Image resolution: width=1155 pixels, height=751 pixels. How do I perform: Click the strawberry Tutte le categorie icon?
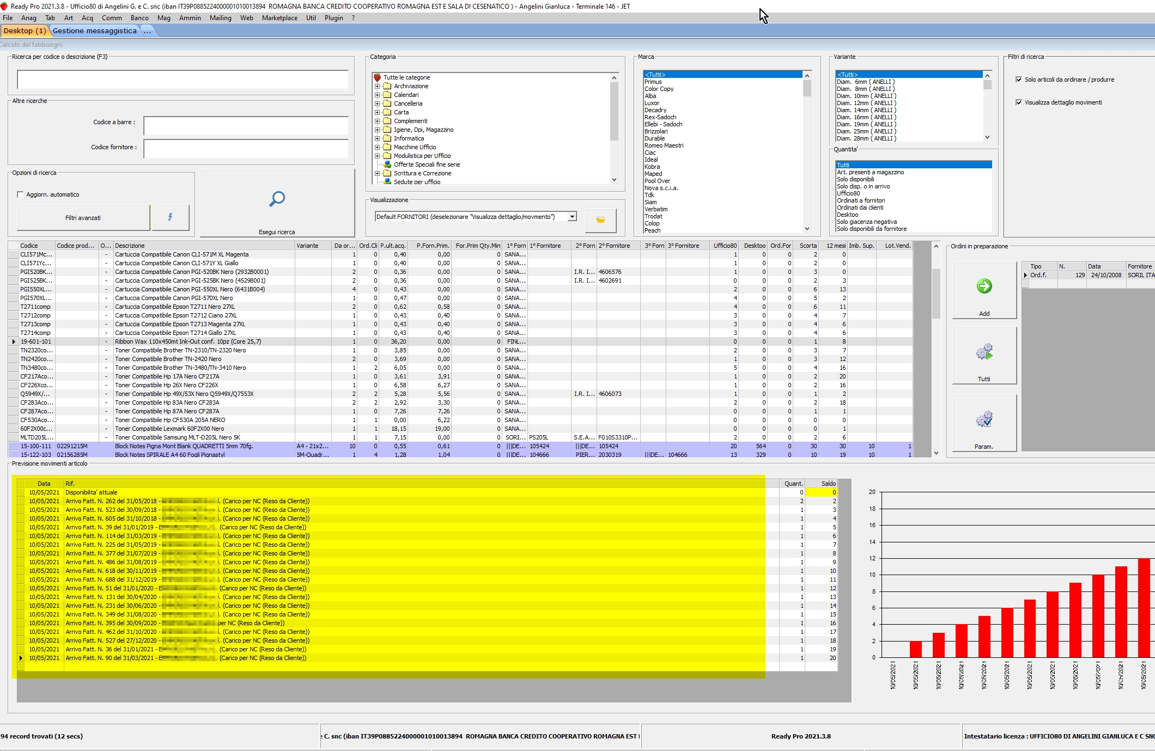point(377,77)
